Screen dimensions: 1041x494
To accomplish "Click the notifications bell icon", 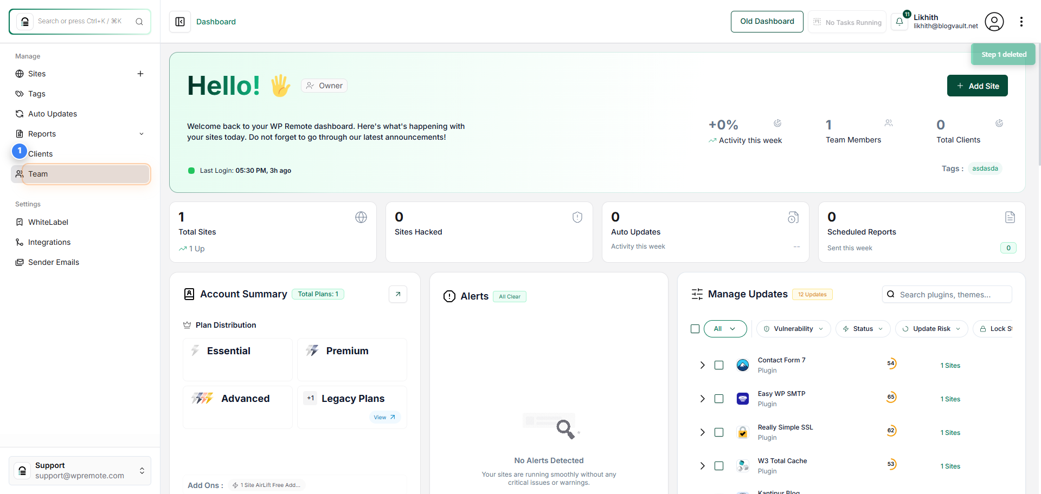I will [900, 22].
